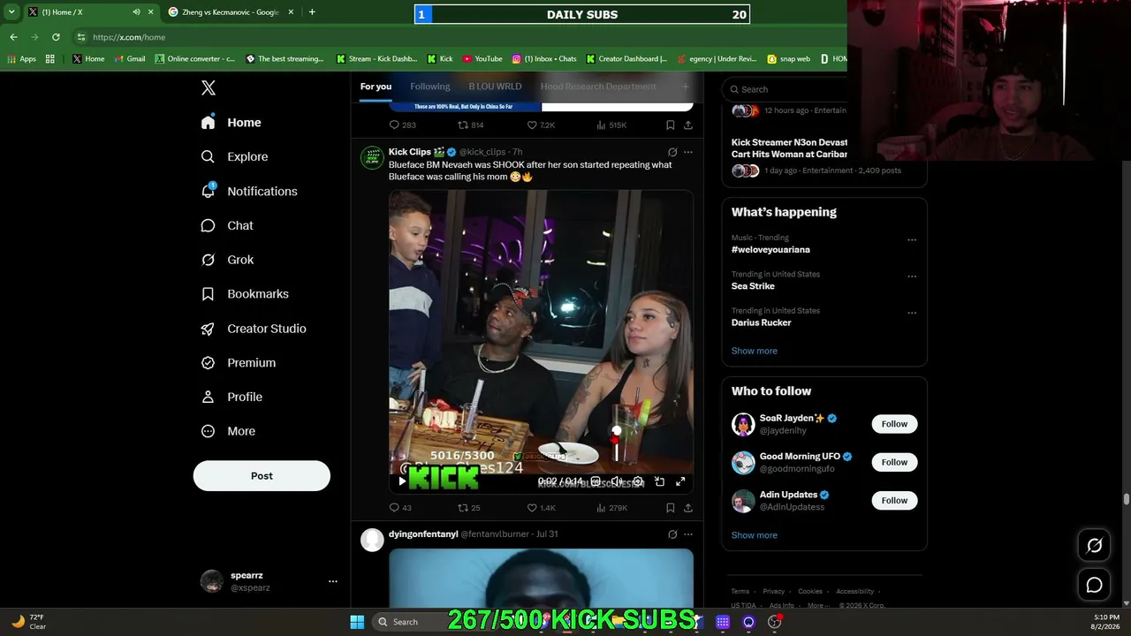Go to Explore in X sidebar
Screen dimensions: 1131x636
(x=234, y=156)
